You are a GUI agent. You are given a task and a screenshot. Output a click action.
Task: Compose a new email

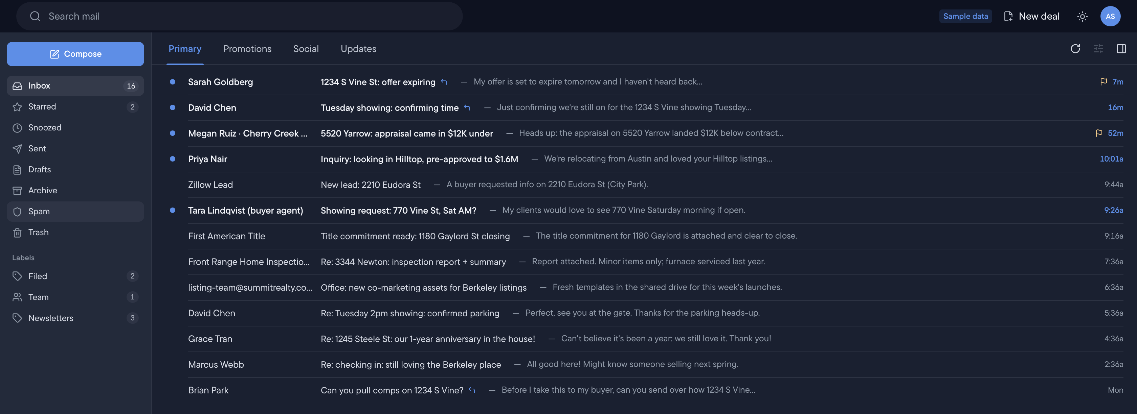[x=75, y=54]
